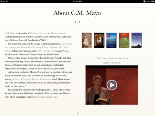Tap the blue page indicator dot
155x116 pixels.
79,22
